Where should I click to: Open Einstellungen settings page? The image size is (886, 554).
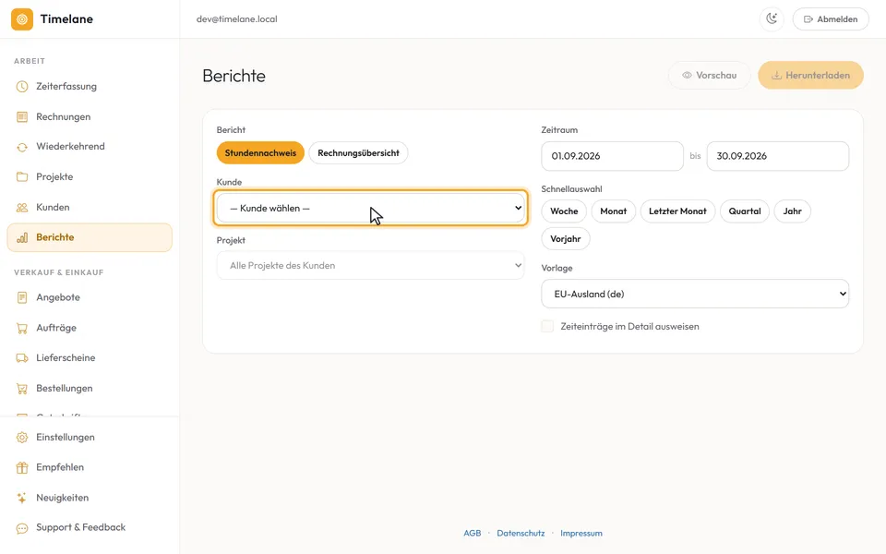click(x=90, y=438)
